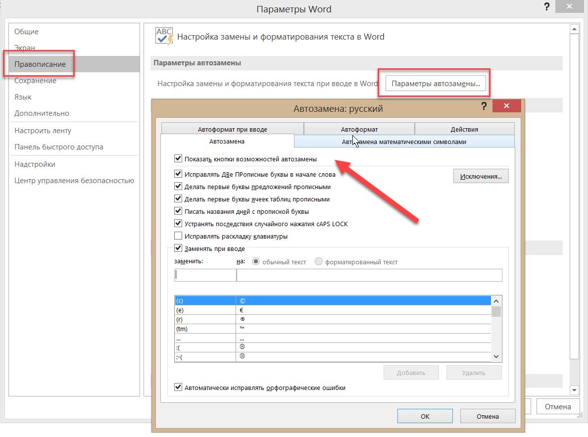
Task: Confirm AutoCorrect dialog with ОК
Action: [425, 416]
